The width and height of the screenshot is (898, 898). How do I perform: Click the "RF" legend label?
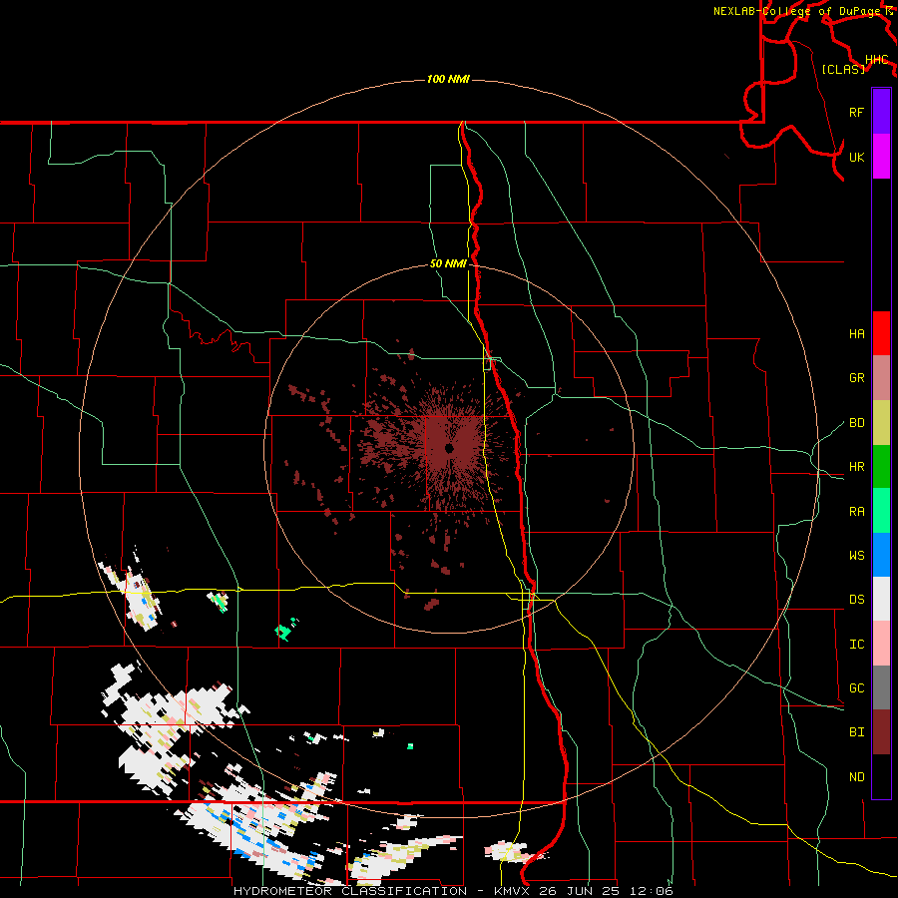(856, 112)
